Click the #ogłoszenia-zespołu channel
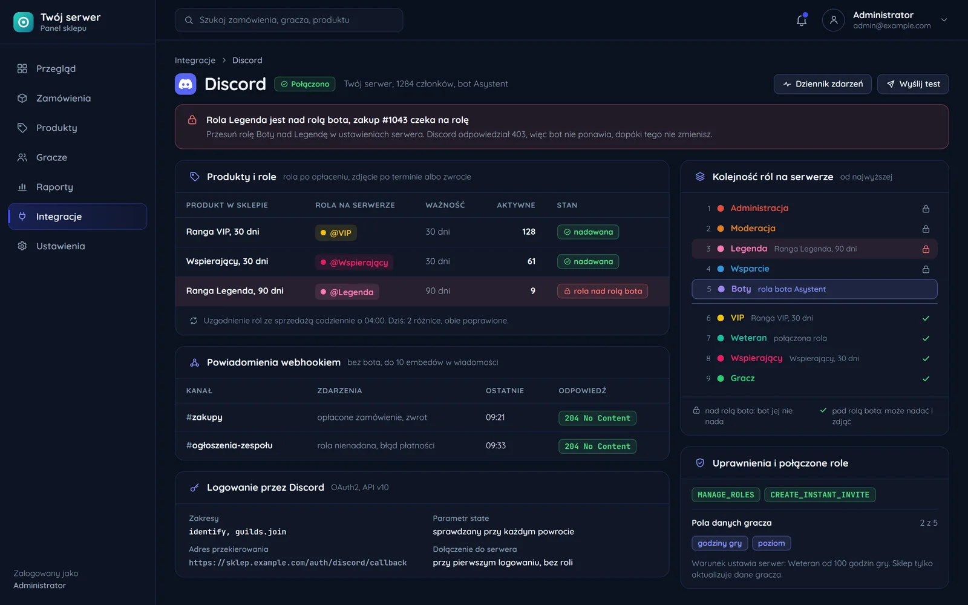968x605 pixels. pyautogui.click(x=229, y=446)
